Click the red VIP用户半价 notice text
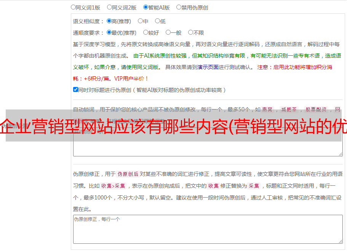Screen dimensions: 347x251 131,79
